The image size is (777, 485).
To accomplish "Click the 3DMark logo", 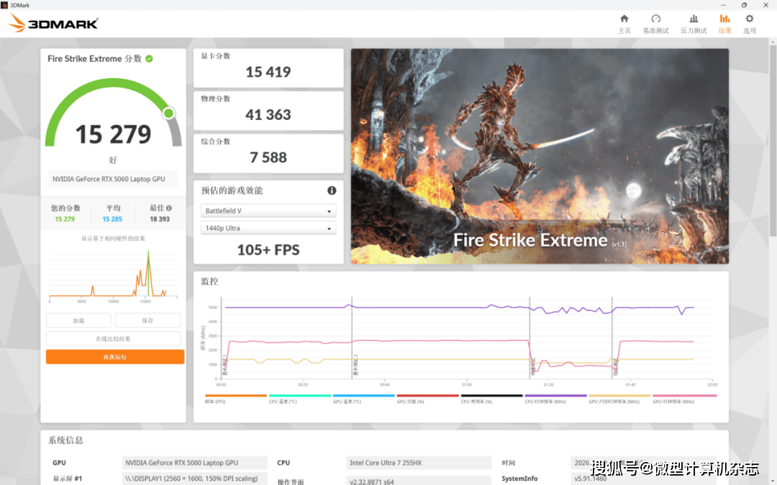I will 53,23.
